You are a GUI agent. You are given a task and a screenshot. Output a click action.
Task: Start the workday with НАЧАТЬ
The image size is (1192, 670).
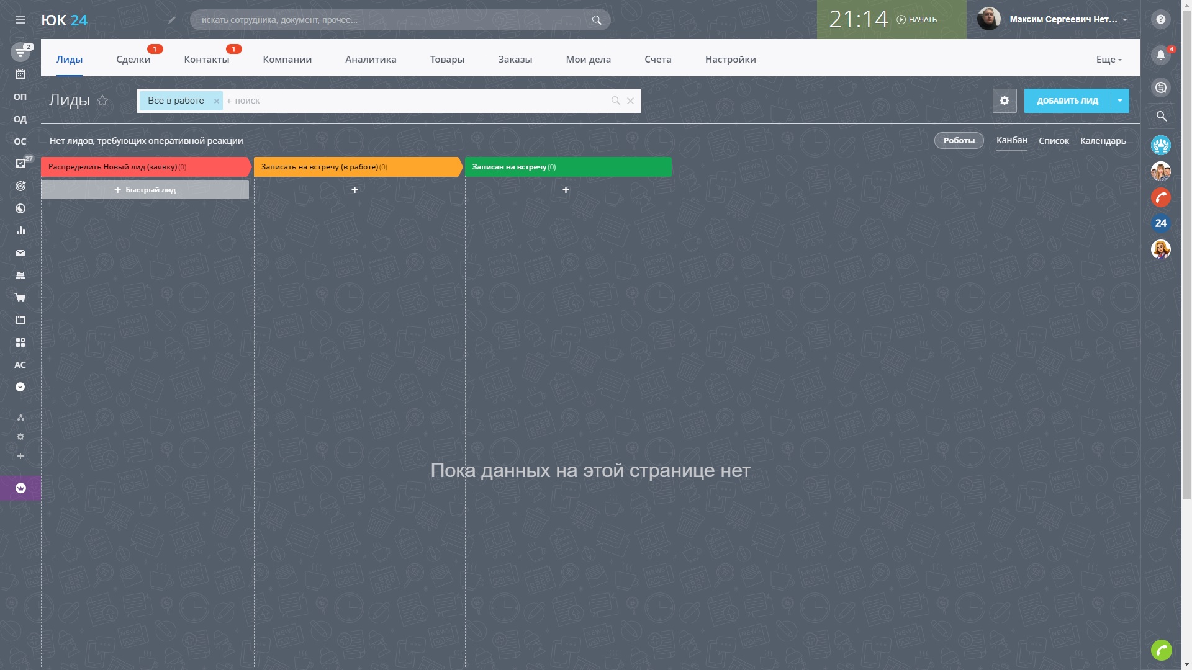917,20
